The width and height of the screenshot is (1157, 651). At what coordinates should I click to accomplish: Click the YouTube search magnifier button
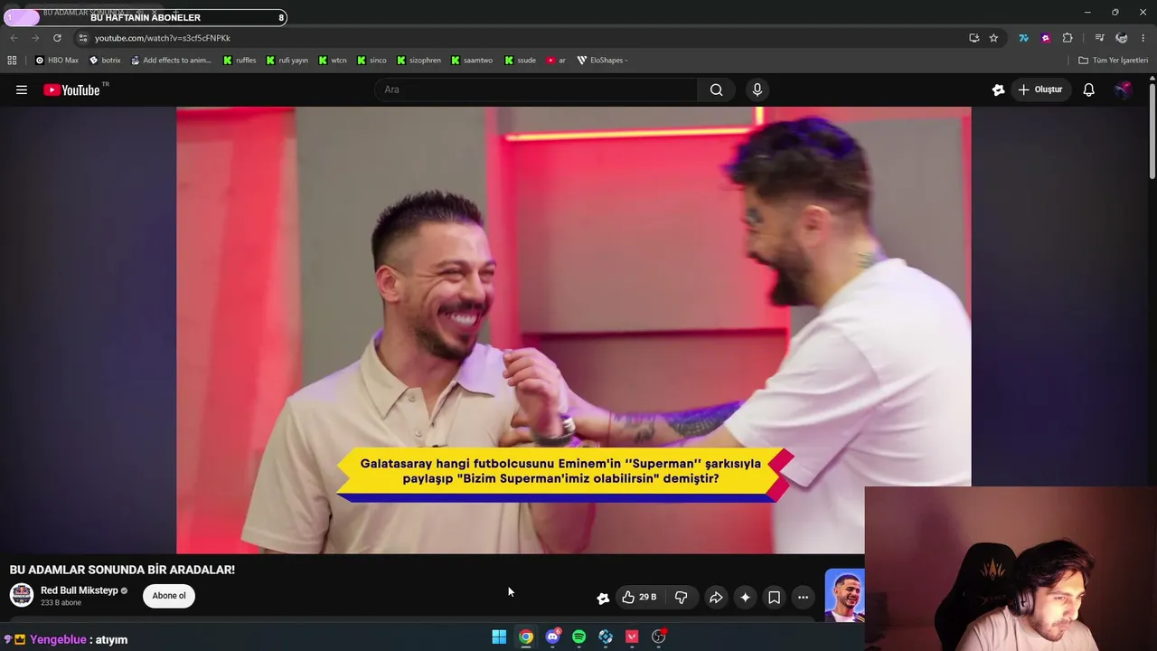(x=716, y=90)
